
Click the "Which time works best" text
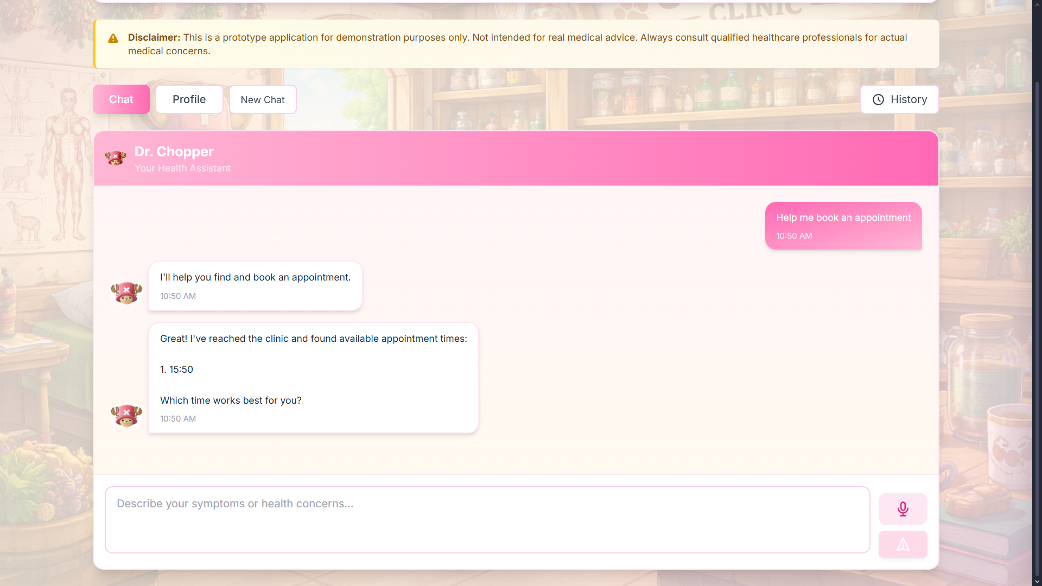[x=231, y=400]
